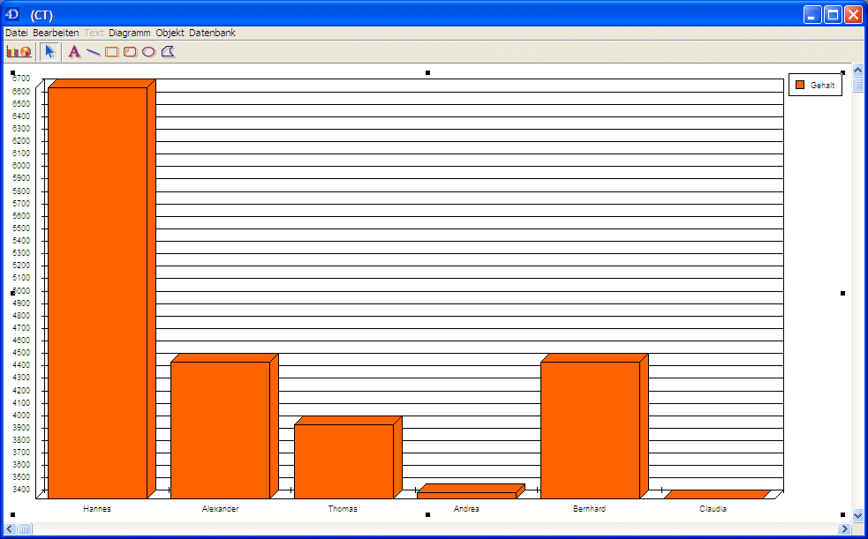Image resolution: width=868 pixels, height=539 pixels.
Task: Click the 4D application icon in title bar
Action: pyautogui.click(x=12, y=14)
